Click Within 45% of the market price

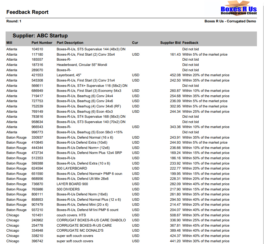[x=206, y=225]
